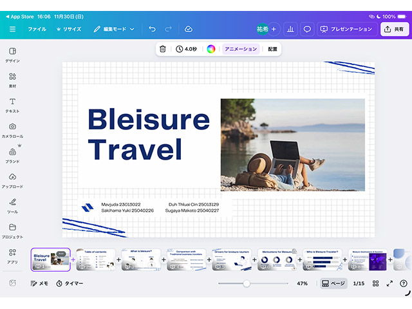Toggle the ページ thumbnail strip

coord(333,283)
